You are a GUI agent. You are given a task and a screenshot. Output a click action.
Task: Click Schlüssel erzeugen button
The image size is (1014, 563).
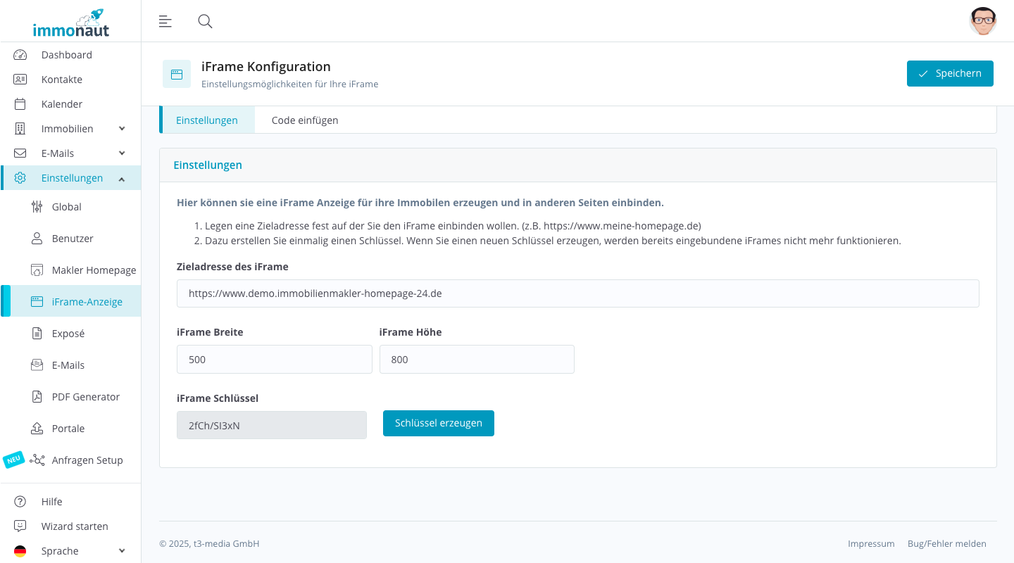[438, 424]
